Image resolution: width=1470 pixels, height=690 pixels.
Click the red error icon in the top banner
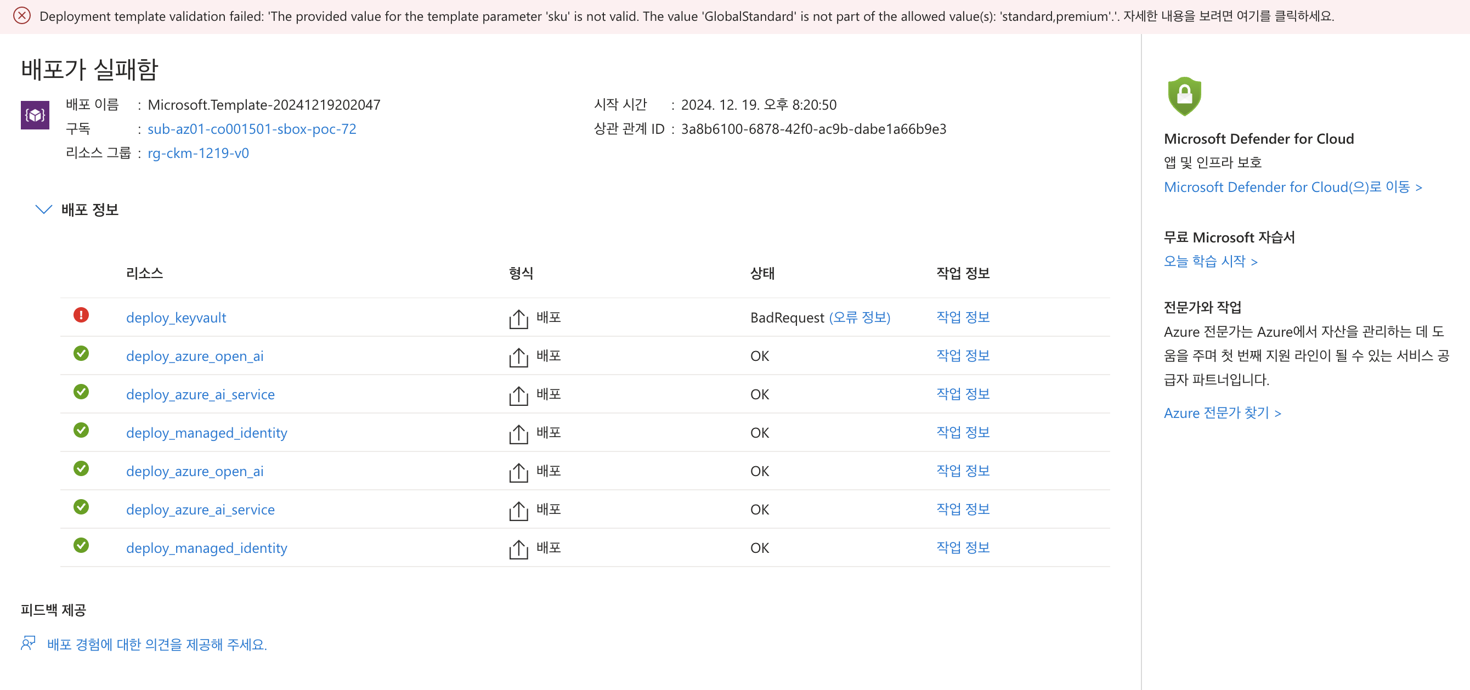22,15
